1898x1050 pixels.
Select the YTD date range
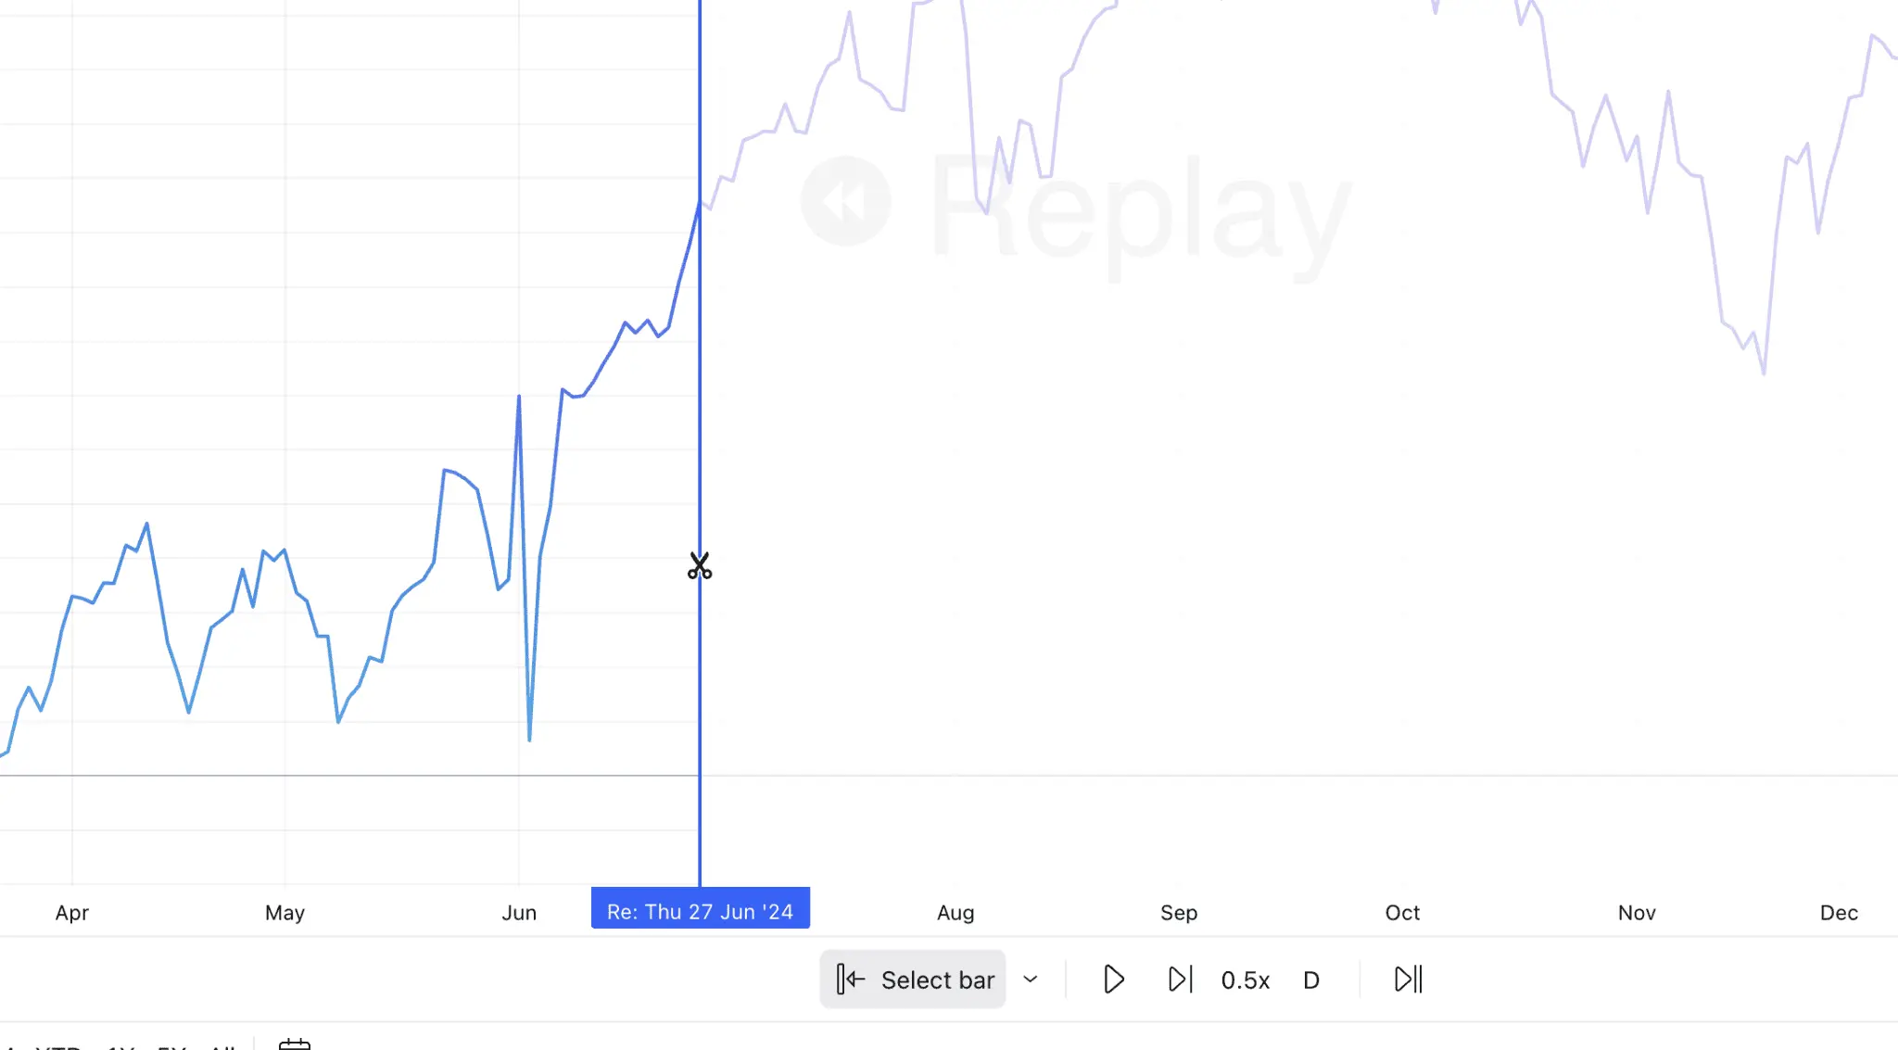click(57, 1046)
